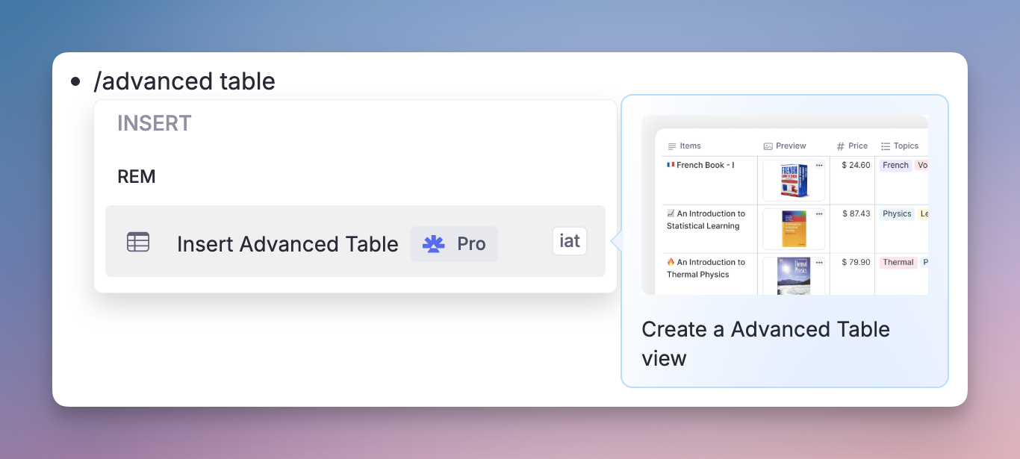Click the Thermal topic tag
Screen dimensions: 1020x459
point(898,262)
